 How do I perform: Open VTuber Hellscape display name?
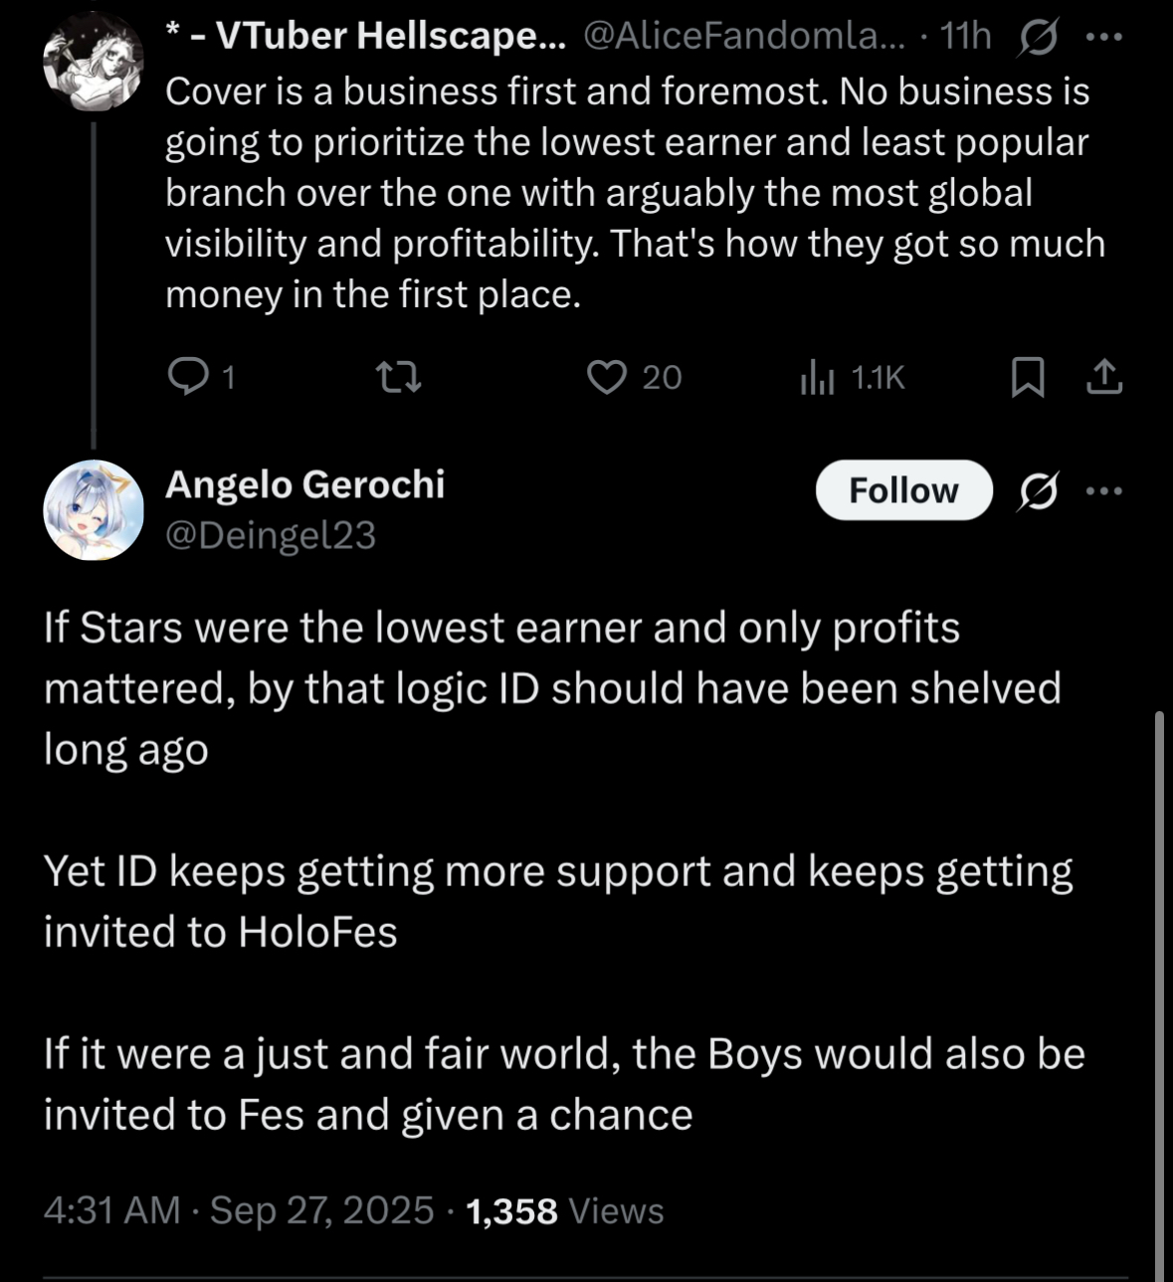tap(378, 37)
